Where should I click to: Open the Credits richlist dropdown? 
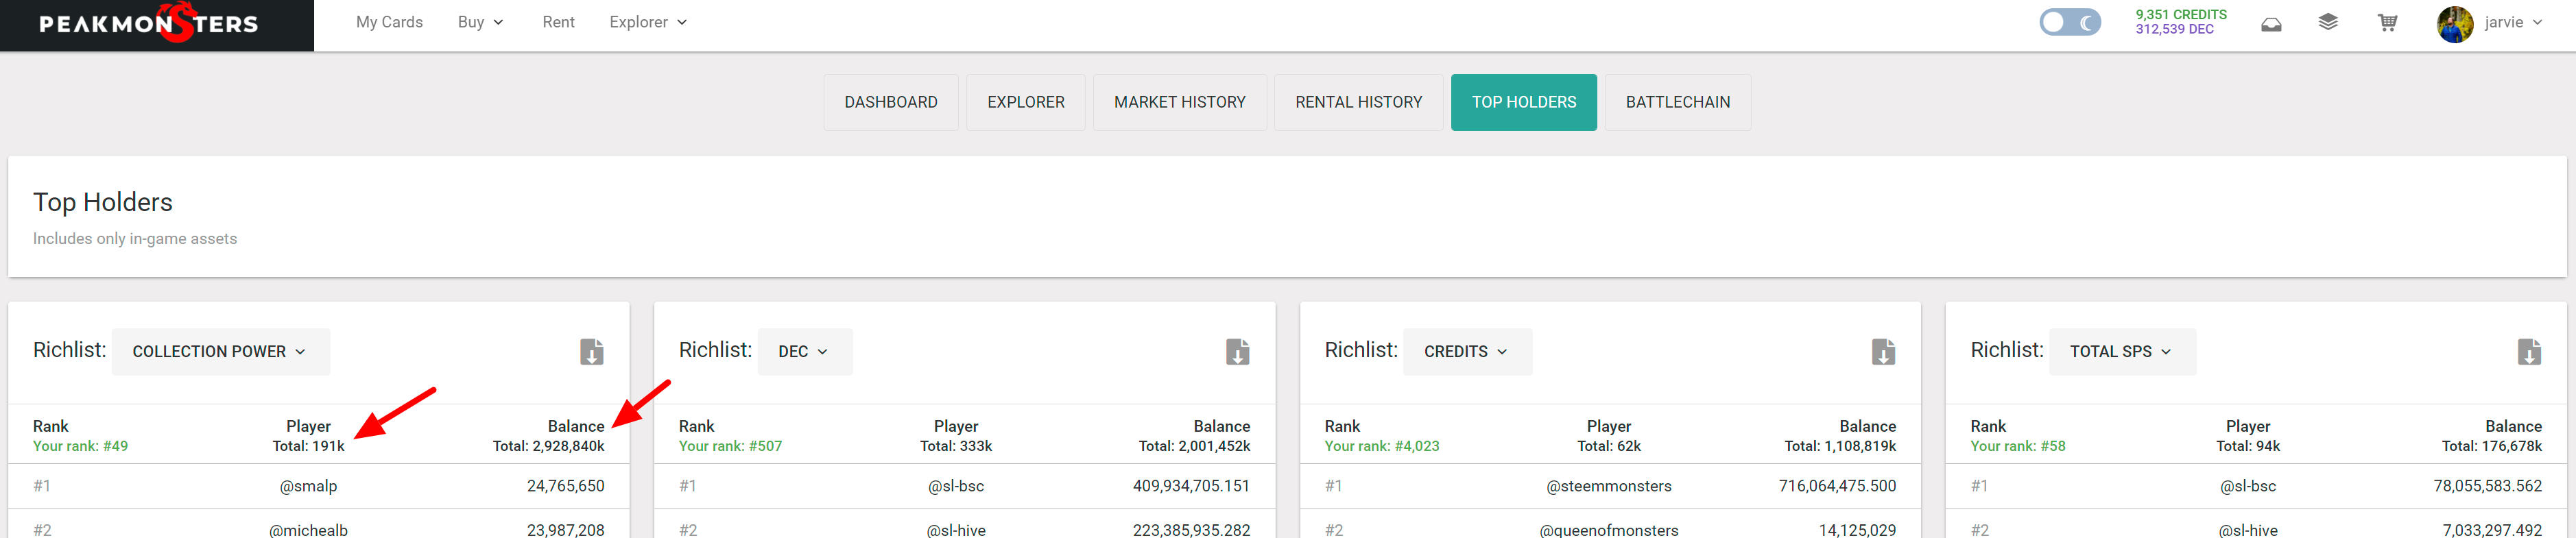[x=1467, y=351]
